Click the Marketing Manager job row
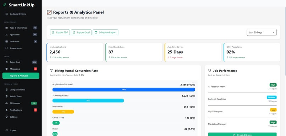This screenshot has height=136, width=286. click(242, 124)
